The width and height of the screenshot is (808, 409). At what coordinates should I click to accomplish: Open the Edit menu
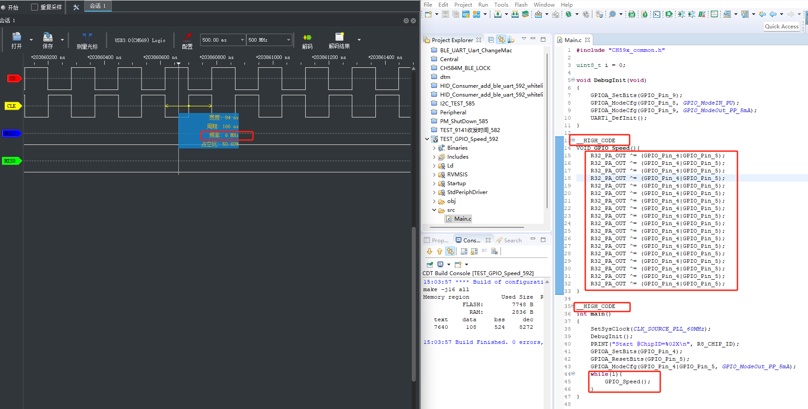click(443, 5)
